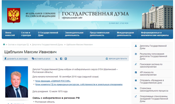Open Законодательная деятельность menu
Screen dimensions: 175x104
[74, 34]
